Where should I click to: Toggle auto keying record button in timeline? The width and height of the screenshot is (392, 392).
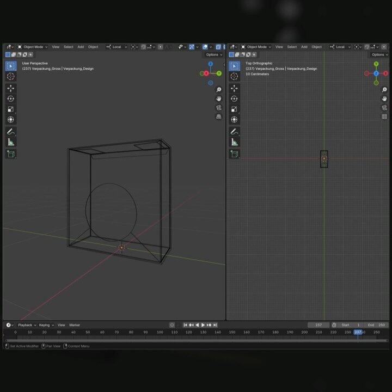pos(171,325)
